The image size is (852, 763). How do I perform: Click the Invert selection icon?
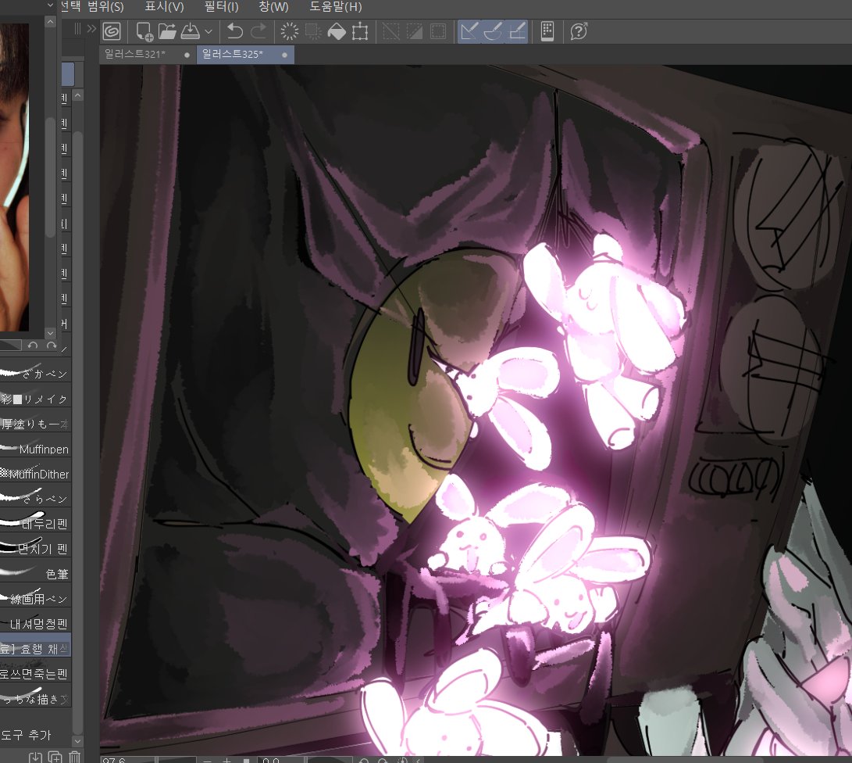[415, 31]
